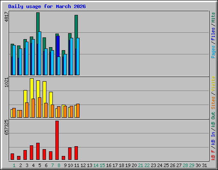The image size is (218, 170).
Task: Select day 7 on the x-axis
Action: click(x=52, y=165)
